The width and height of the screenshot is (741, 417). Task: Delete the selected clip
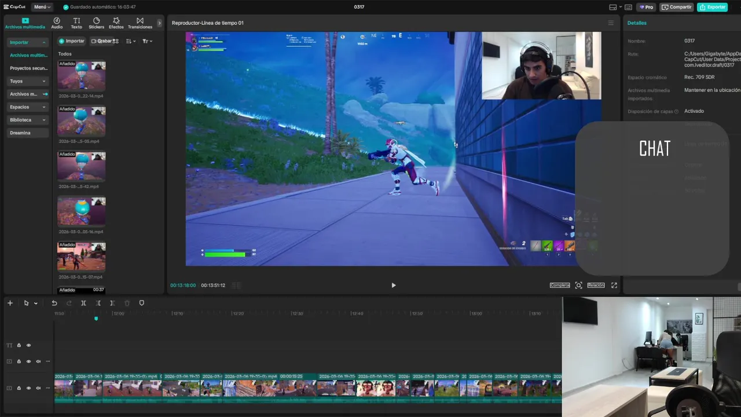tap(127, 303)
